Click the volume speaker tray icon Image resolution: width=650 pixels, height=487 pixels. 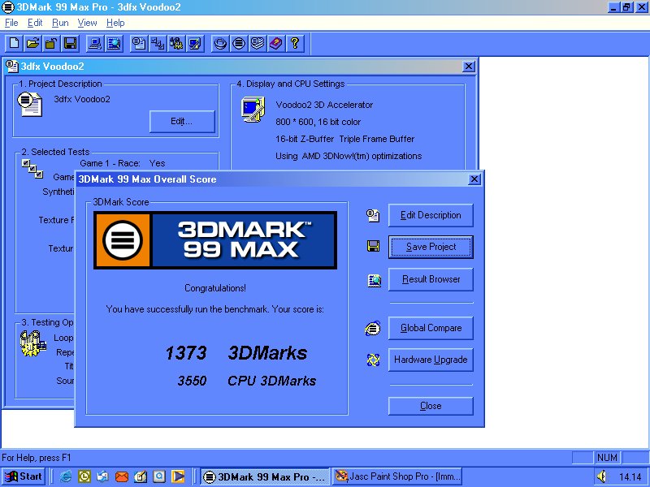[x=601, y=476]
